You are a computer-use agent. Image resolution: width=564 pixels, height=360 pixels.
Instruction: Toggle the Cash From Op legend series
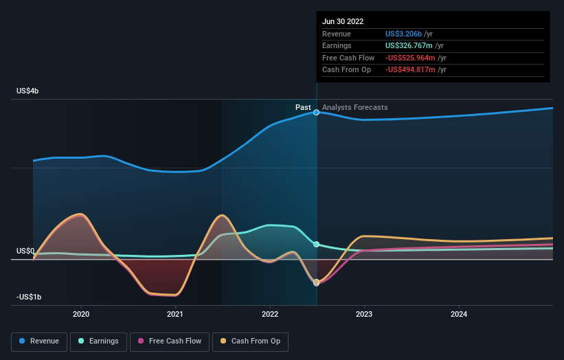coord(250,341)
